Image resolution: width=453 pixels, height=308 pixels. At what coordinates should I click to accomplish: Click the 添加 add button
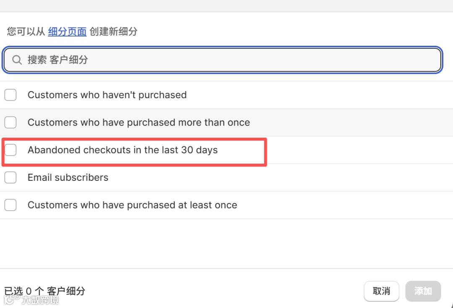(x=423, y=291)
